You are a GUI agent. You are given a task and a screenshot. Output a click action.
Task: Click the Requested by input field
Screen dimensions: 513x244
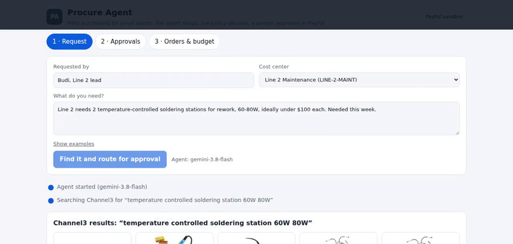153,80
